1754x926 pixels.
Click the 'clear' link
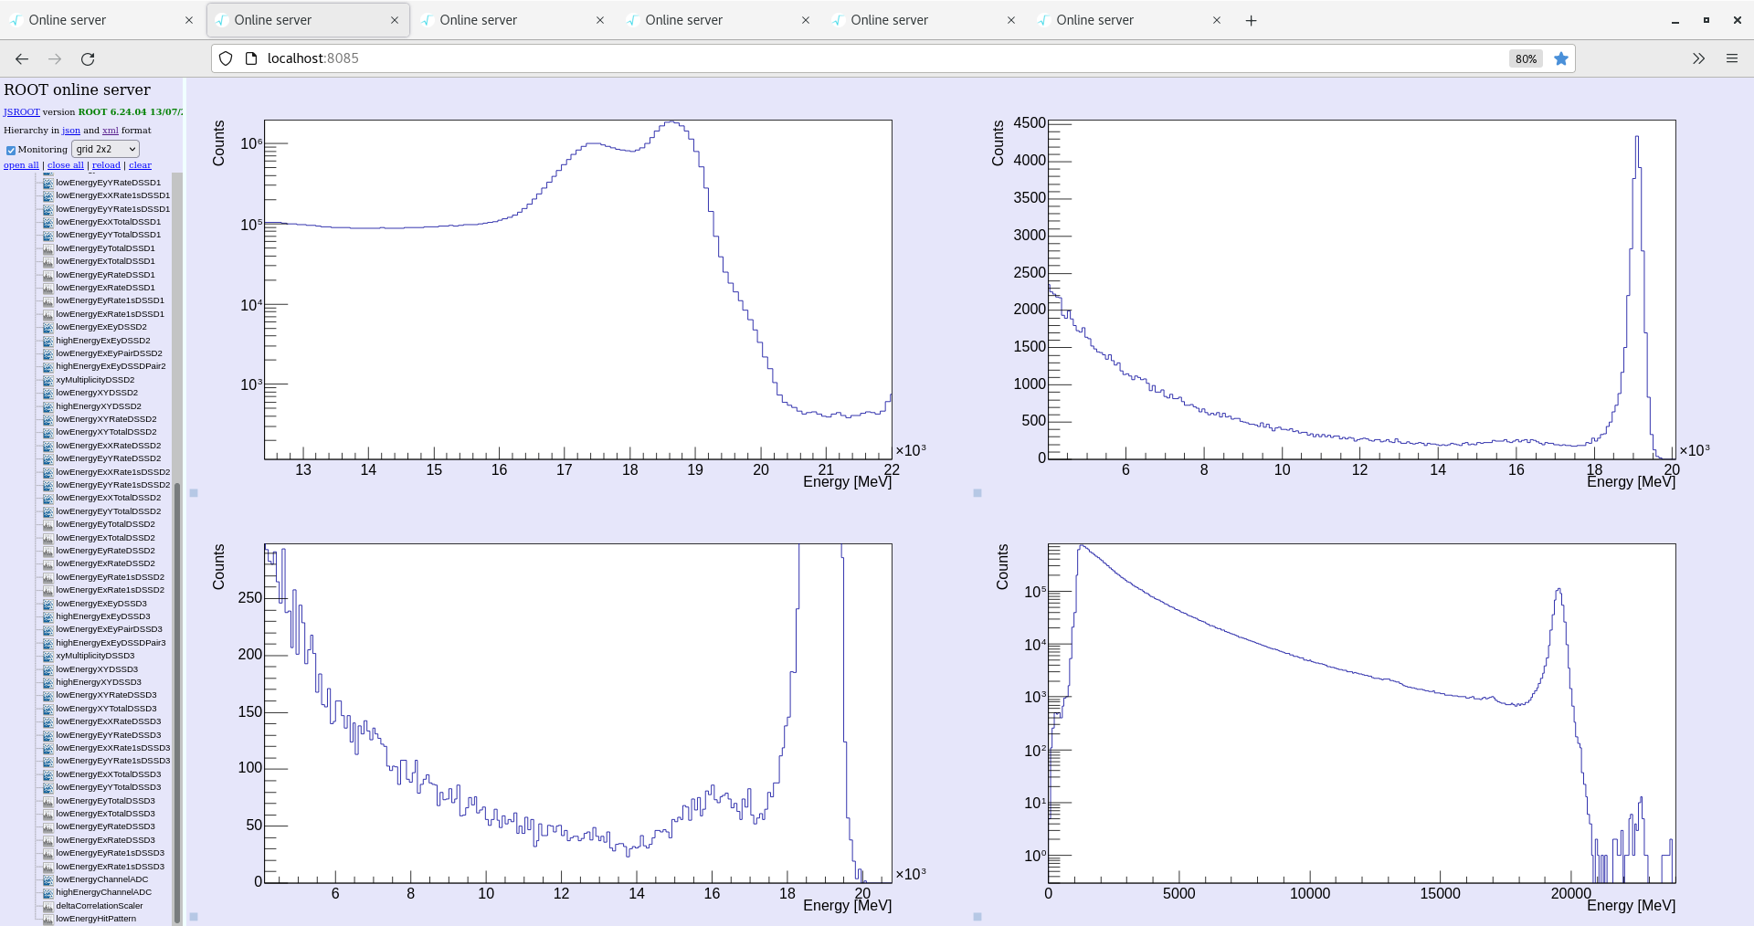click(140, 165)
